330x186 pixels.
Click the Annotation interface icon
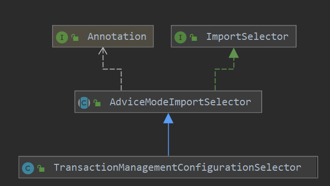[62, 37]
